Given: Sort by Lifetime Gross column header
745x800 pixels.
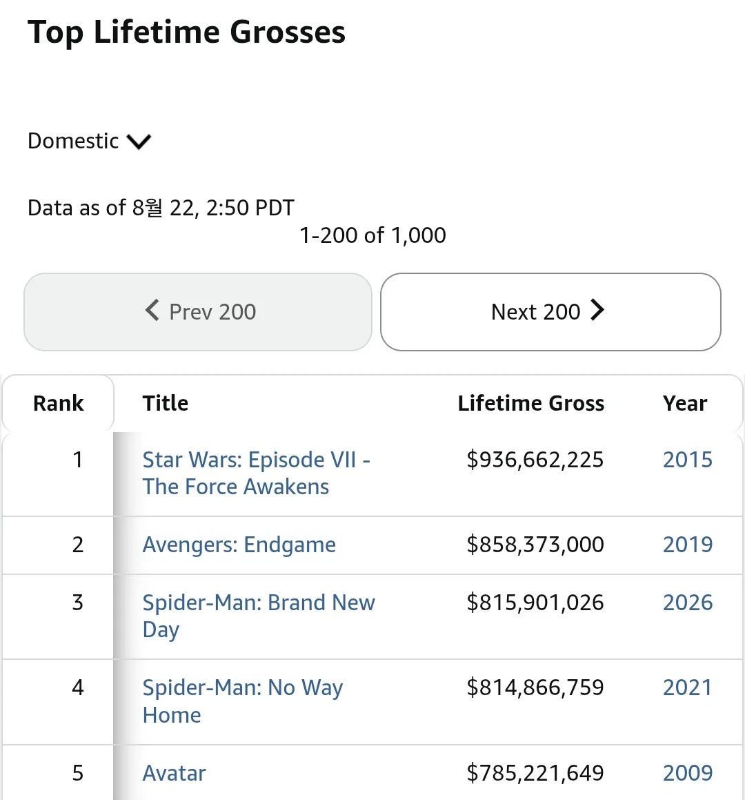Looking at the screenshot, I should pos(531,403).
